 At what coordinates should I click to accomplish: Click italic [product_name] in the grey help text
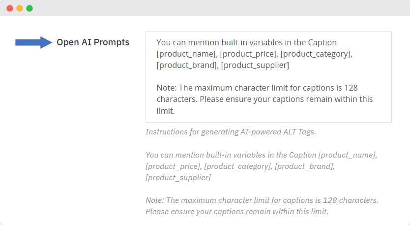pyautogui.click(x=348, y=155)
